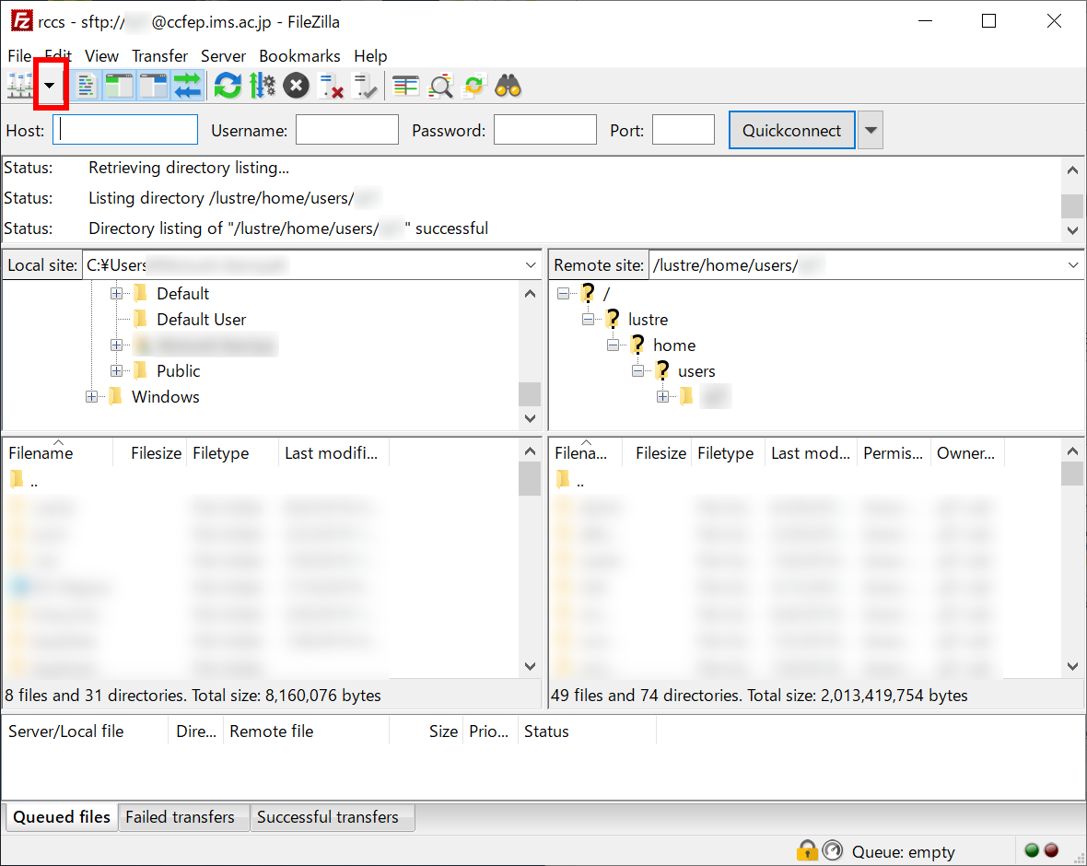Open the Edit menu
Image resolution: width=1087 pixels, height=866 pixels.
point(58,56)
